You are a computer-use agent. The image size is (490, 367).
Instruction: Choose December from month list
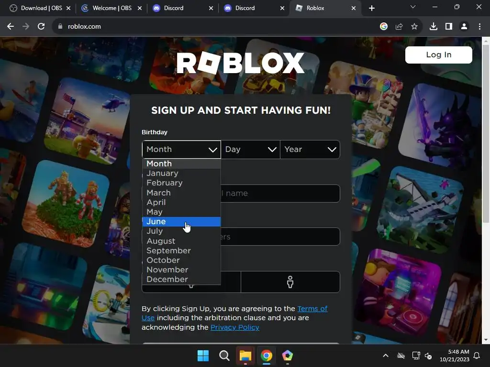(181, 279)
